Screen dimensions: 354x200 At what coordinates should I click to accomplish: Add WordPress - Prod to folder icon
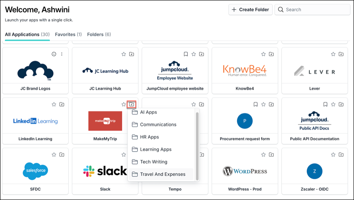point(272,155)
